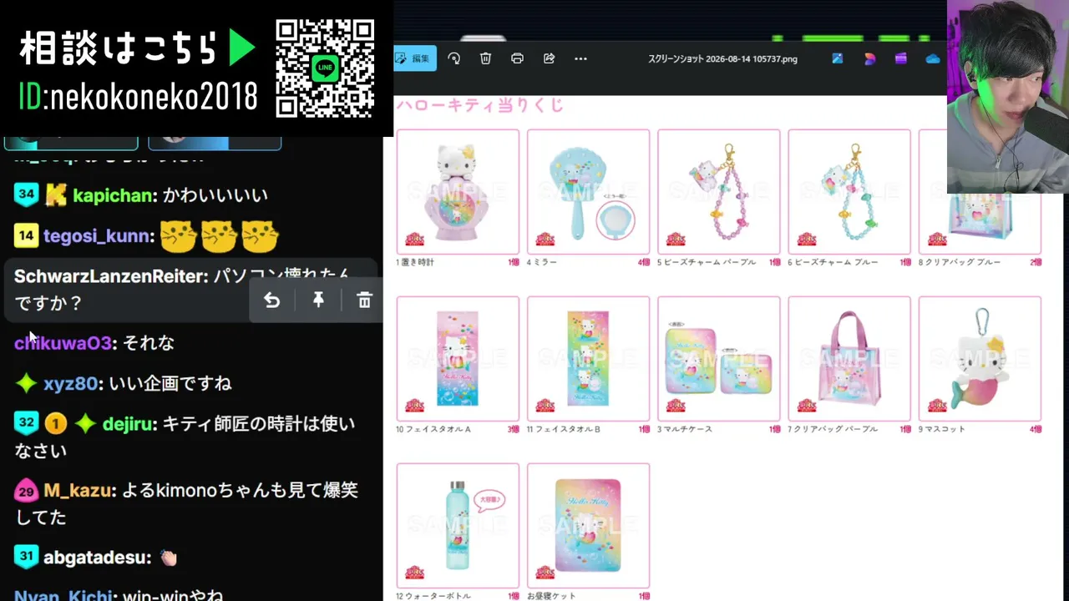The image size is (1069, 601).
Task: Click the green star badge next to dejiru
Action: pyautogui.click(x=84, y=423)
